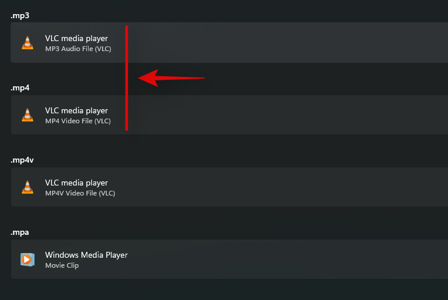Select the .mp3 extension heading
Screen dimensions: 448x300
20,15
